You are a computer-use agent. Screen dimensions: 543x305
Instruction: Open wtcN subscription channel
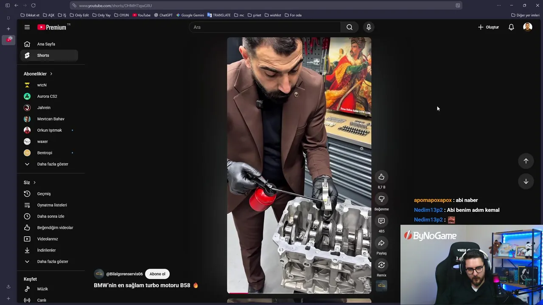(x=49, y=85)
